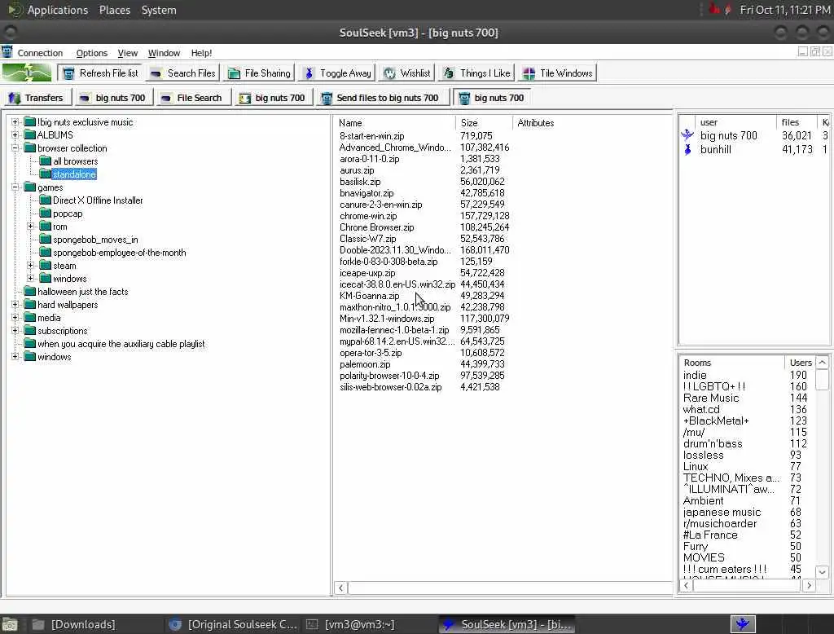
Task: Switch to the Transfers tab
Action: [x=36, y=98]
